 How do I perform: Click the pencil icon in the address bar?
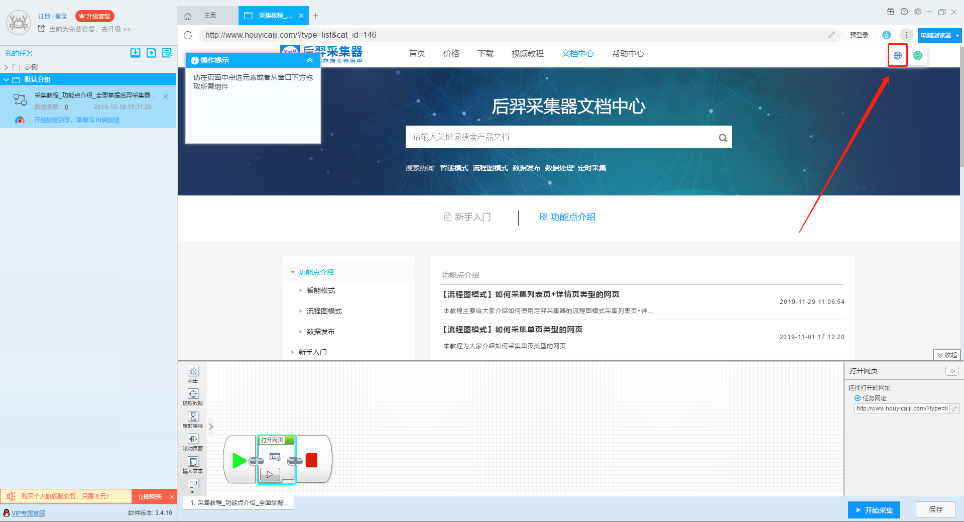[832, 35]
